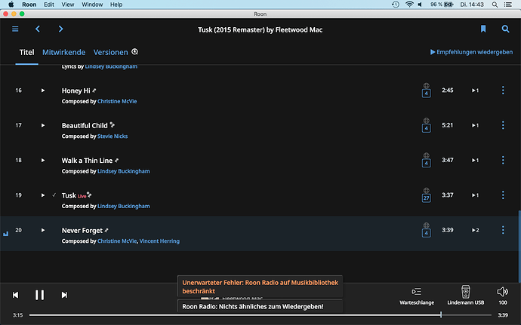Toggle the pick checkmark on Tusk
The width and height of the screenshot is (521, 325).
pos(54,195)
